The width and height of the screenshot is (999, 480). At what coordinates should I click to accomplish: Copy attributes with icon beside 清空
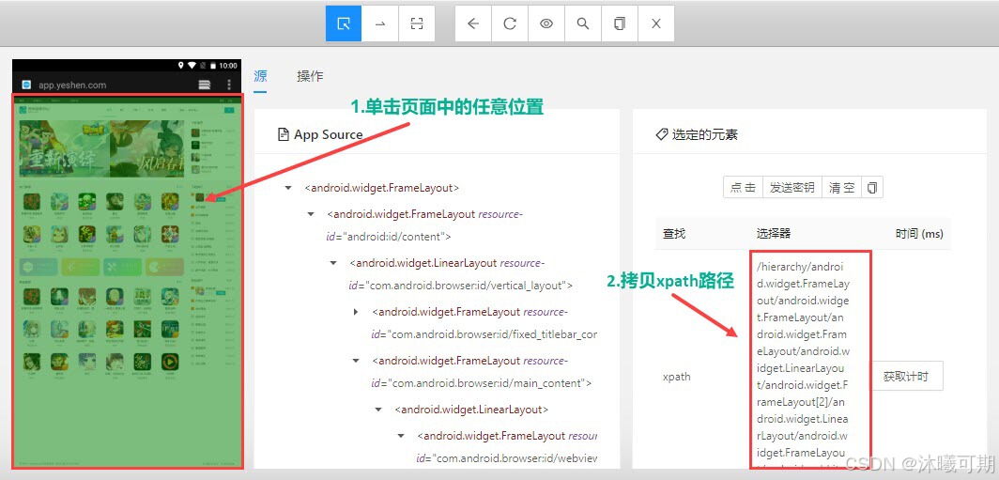pyautogui.click(x=872, y=188)
